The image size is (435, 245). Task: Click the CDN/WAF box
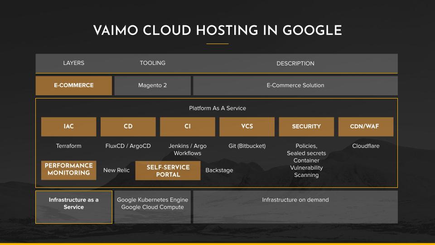(366, 127)
